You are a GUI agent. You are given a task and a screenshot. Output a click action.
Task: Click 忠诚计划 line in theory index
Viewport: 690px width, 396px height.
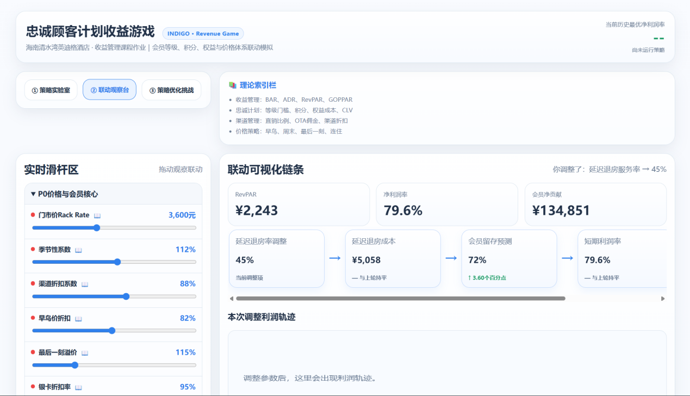tap(294, 110)
